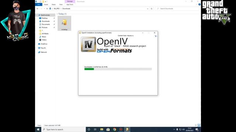Open the File tab in Explorer ribbon
Screen dimensions: 236x132
(39, 4)
